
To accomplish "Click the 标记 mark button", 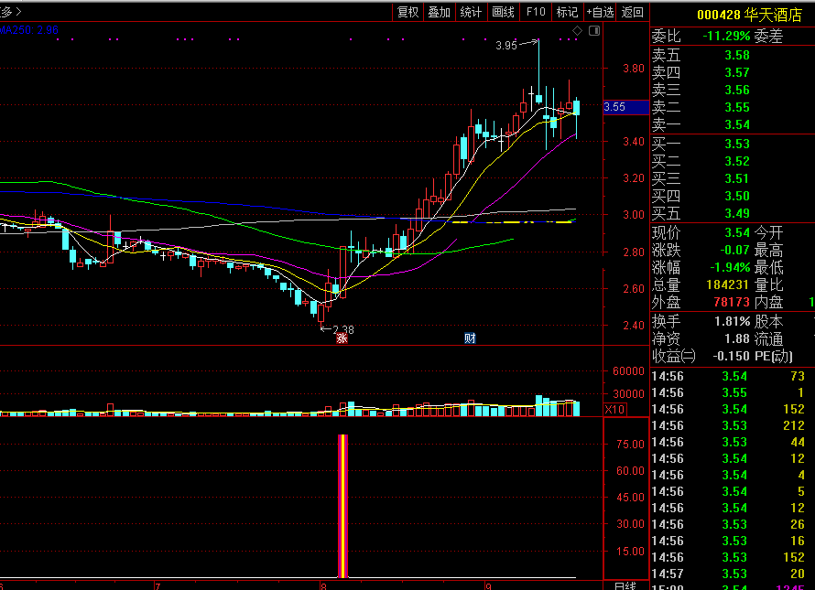I will (567, 12).
